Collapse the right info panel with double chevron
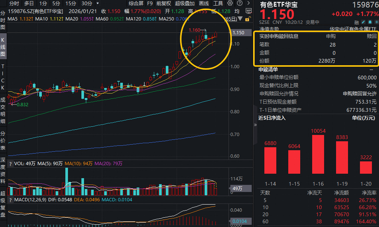The width and height of the screenshot is (379, 227). [255, 125]
